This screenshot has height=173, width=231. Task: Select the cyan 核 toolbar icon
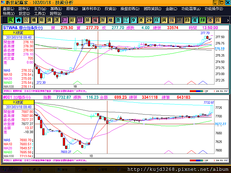156,20
